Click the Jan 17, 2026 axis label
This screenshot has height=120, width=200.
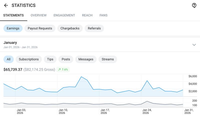tap(105, 111)
